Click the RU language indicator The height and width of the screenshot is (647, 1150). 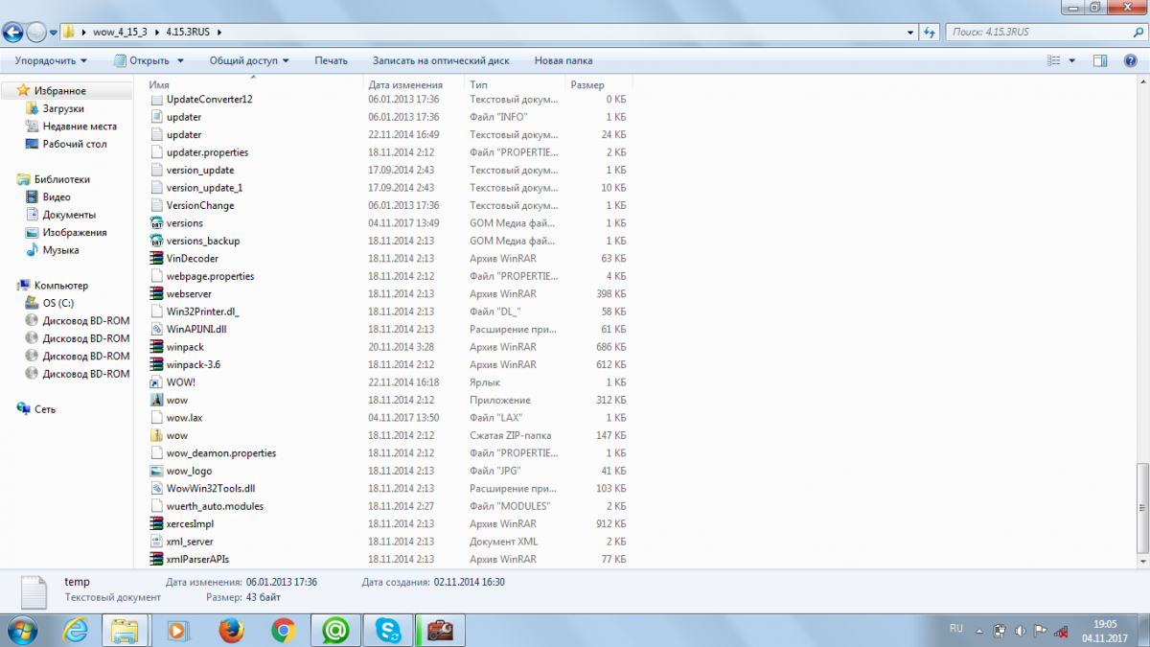pos(955,629)
